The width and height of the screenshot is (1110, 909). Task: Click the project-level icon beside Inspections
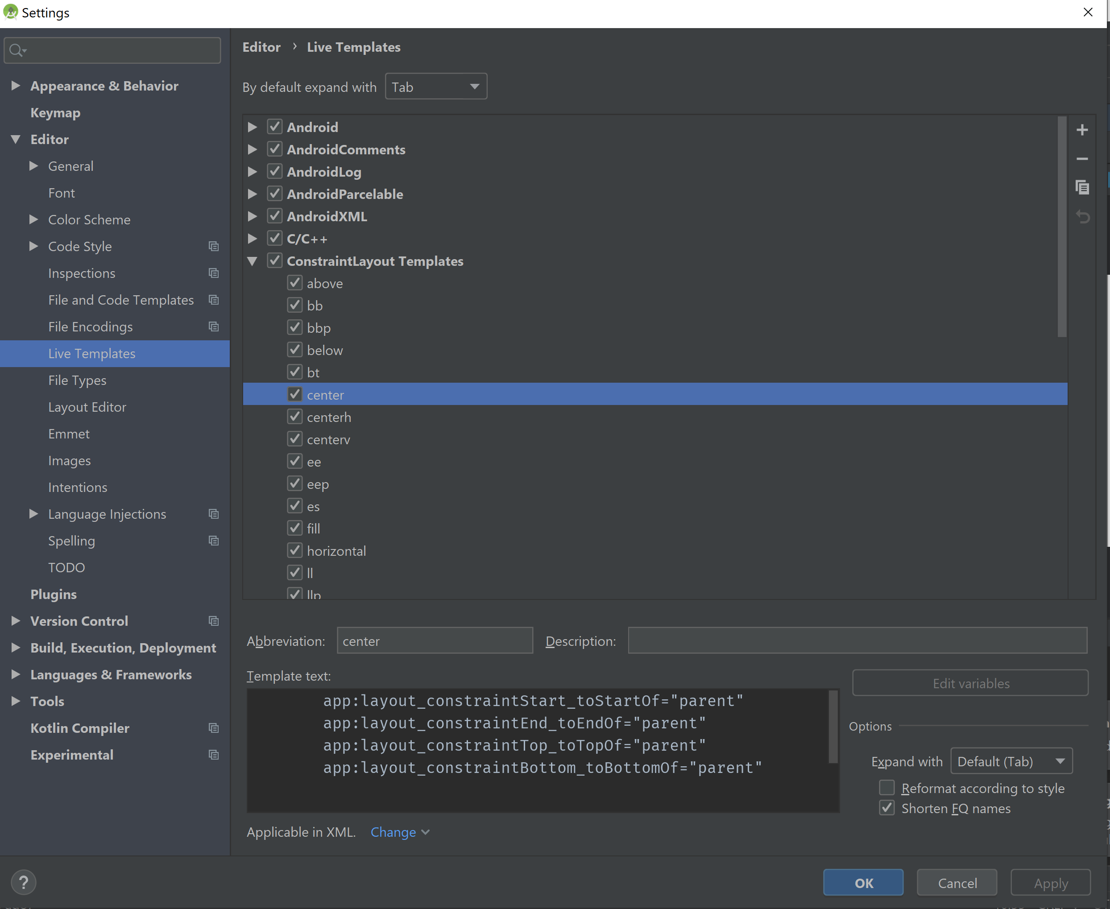pyautogui.click(x=213, y=273)
